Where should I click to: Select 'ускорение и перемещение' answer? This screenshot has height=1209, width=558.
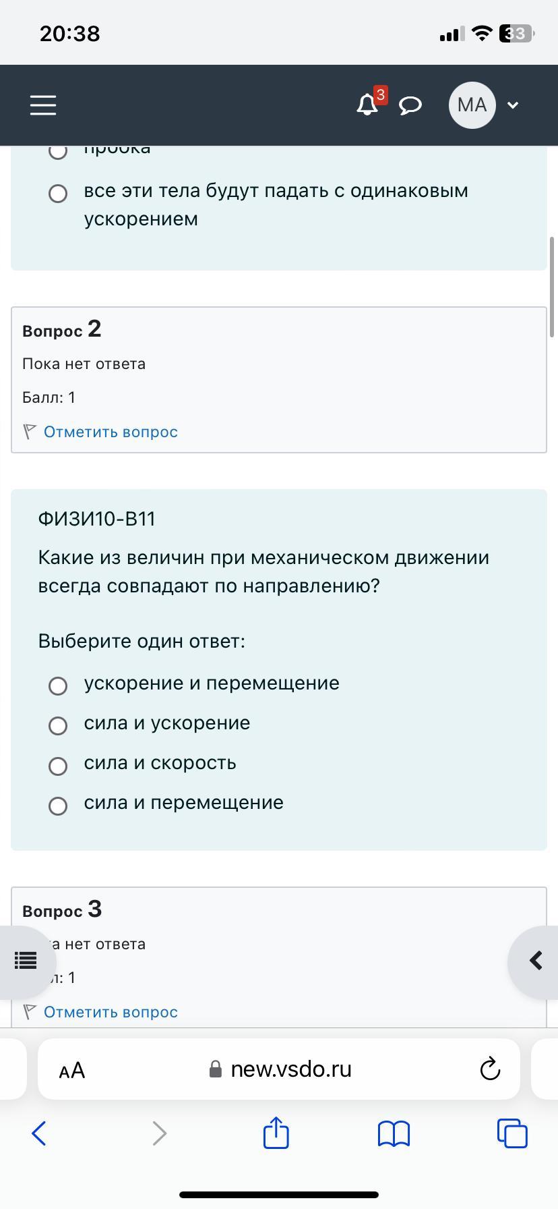58,686
